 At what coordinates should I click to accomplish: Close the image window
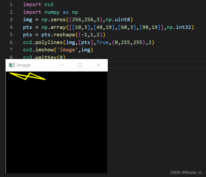[98, 65]
